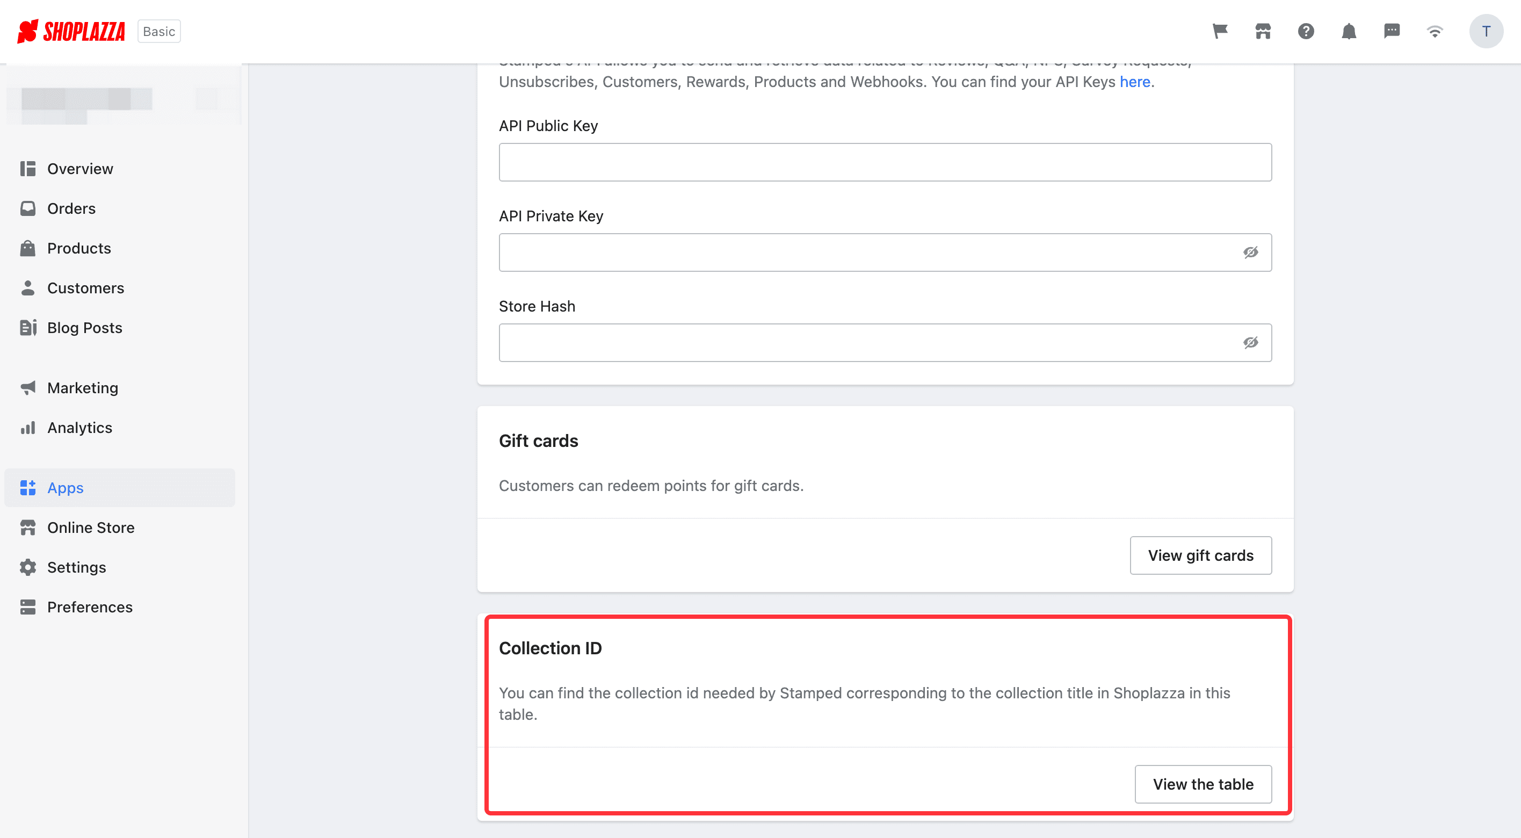The height and width of the screenshot is (838, 1521).
Task: Click the Orders inbox icon
Action: (x=28, y=208)
